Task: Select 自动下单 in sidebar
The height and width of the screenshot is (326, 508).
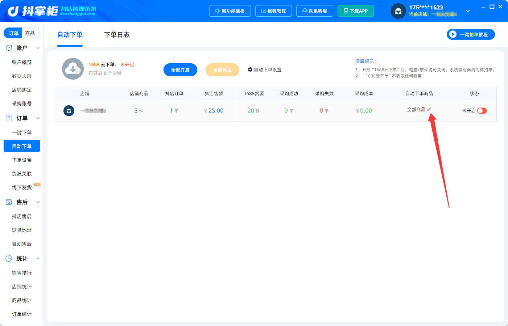Action: coord(22,146)
